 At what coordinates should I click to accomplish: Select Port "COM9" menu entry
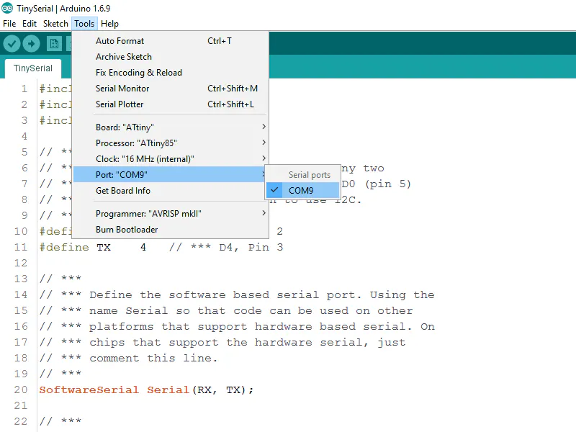[171, 174]
